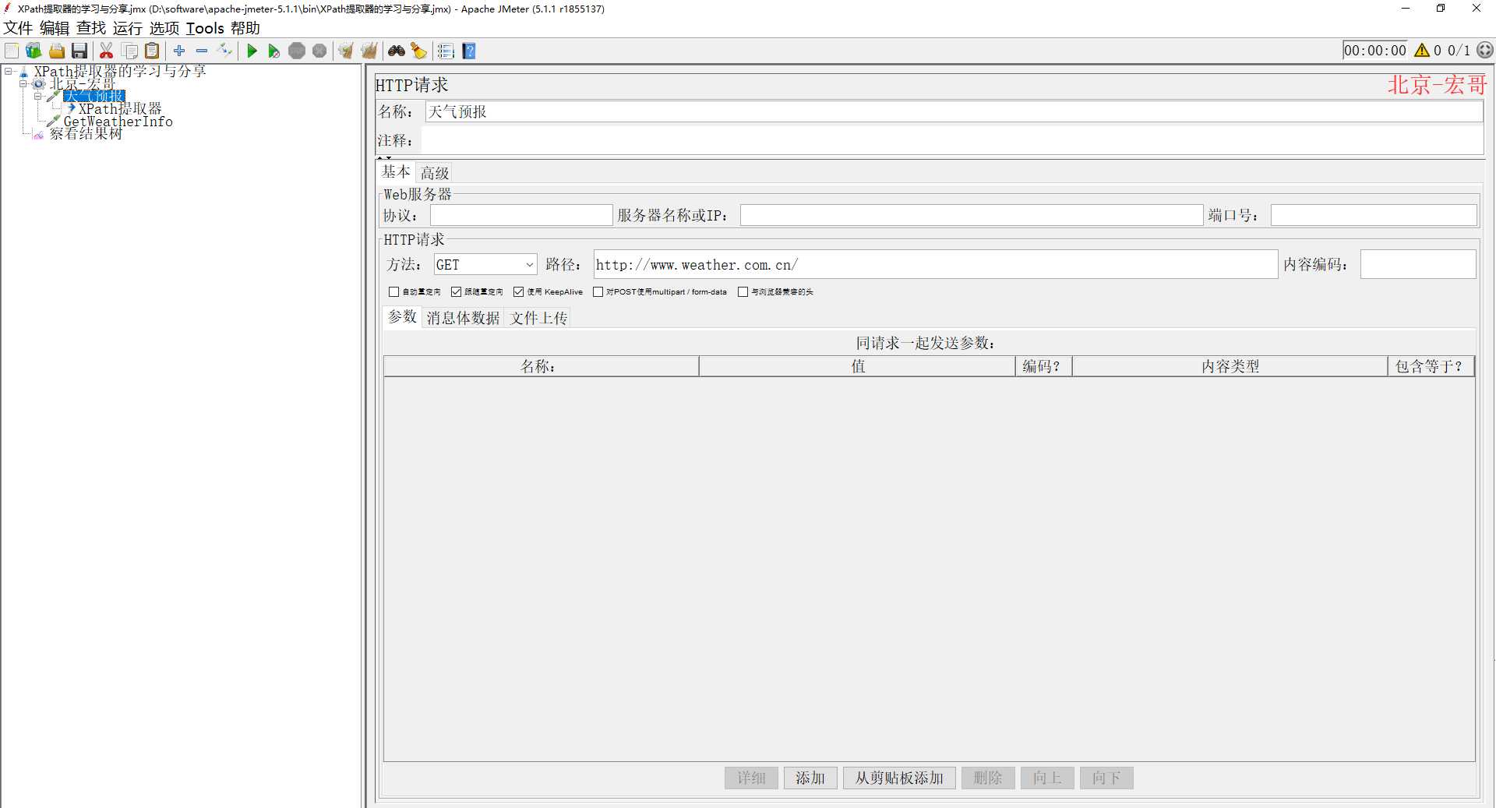1496x808 pixels.
Task: Toggle the 使用 KeepAlive checkbox
Action: point(518,291)
